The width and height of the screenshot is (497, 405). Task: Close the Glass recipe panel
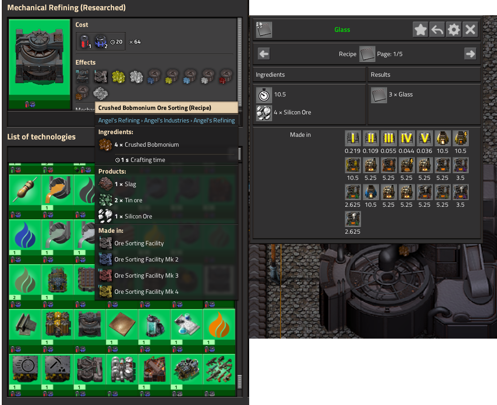click(x=470, y=30)
